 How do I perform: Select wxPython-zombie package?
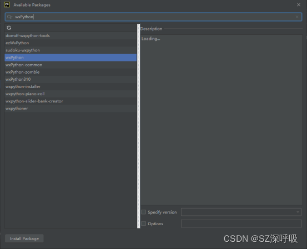click(71, 72)
